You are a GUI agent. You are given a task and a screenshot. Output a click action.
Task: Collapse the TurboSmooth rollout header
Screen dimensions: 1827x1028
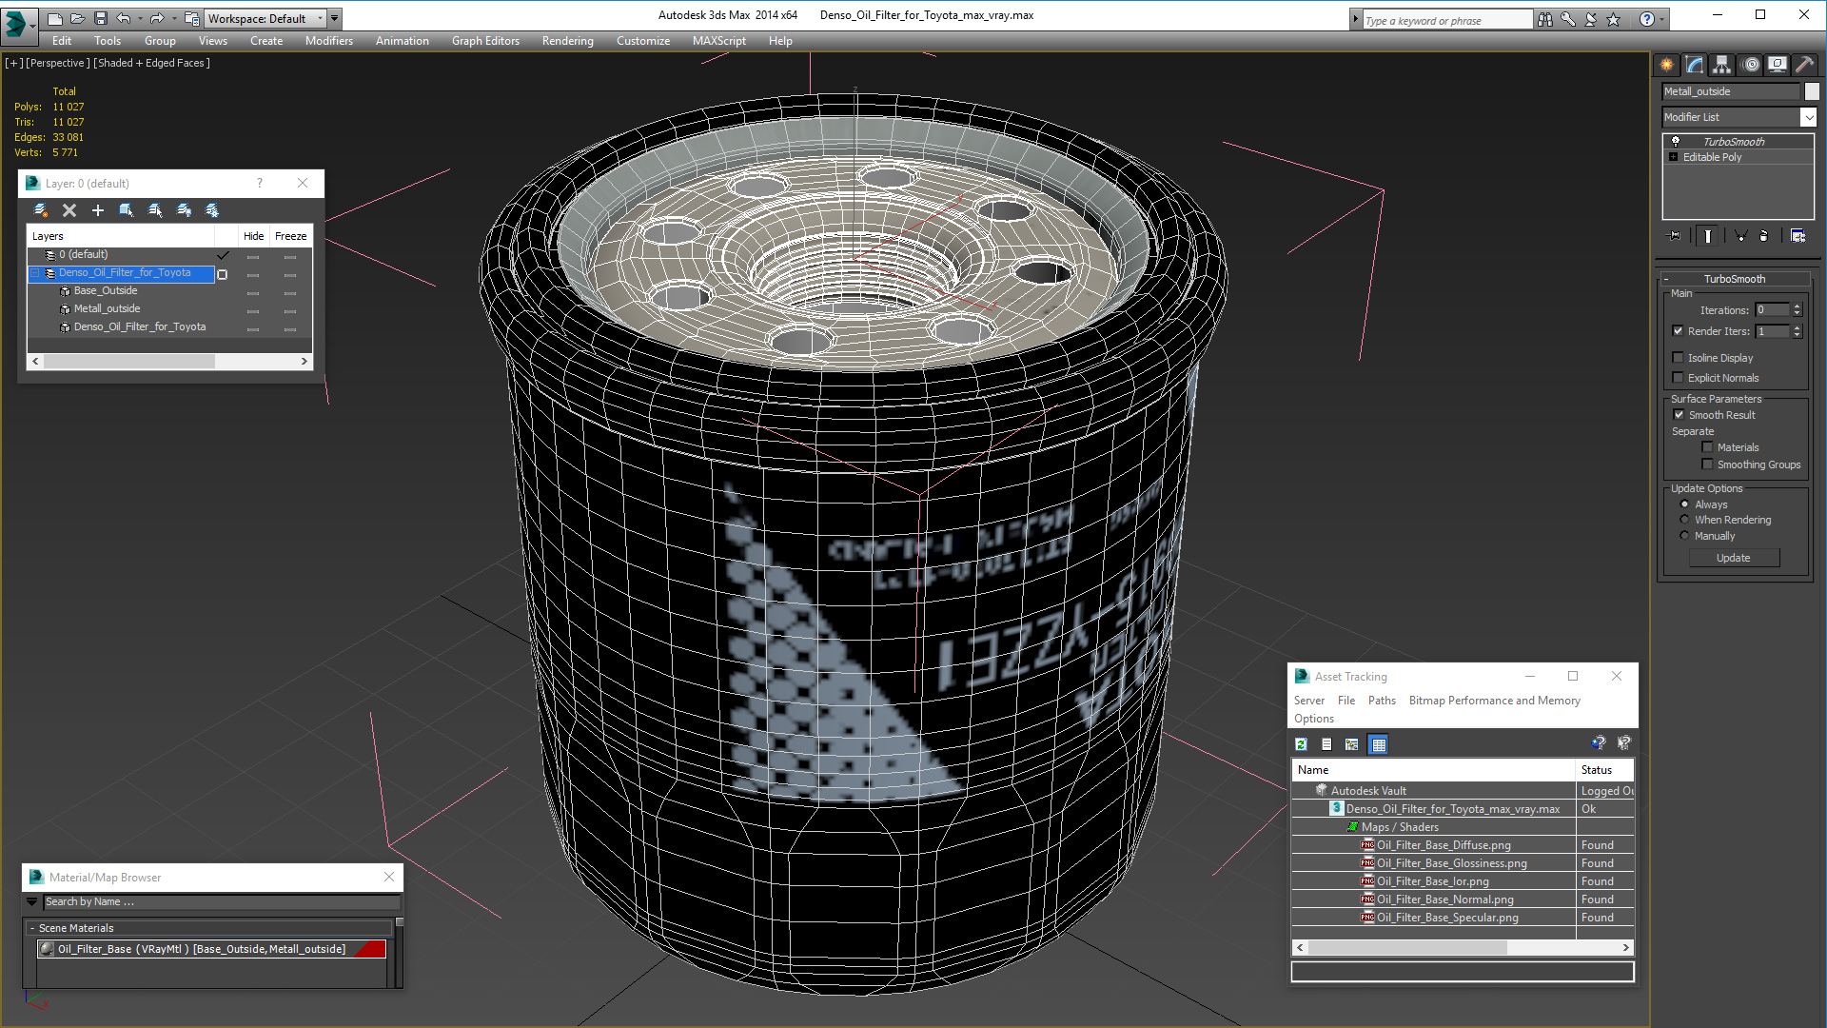point(1734,279)
